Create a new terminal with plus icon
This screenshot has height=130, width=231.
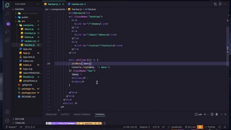(x=205, y=114)
